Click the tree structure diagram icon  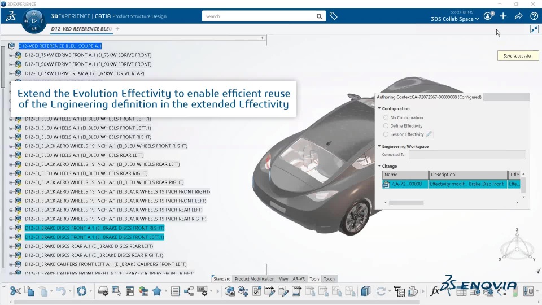tap(189, 291)
